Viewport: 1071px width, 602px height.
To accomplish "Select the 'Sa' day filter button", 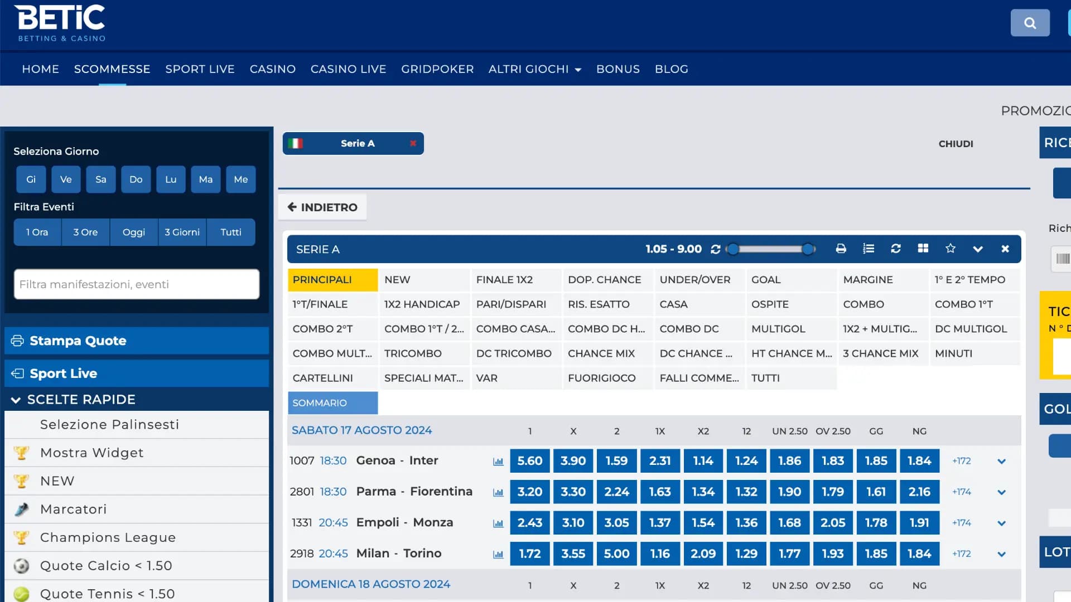I will click(x=101, y=179).
